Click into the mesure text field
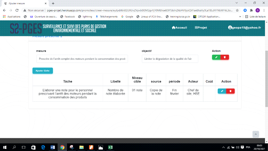The image size is (268, 151). click(82, 59)
